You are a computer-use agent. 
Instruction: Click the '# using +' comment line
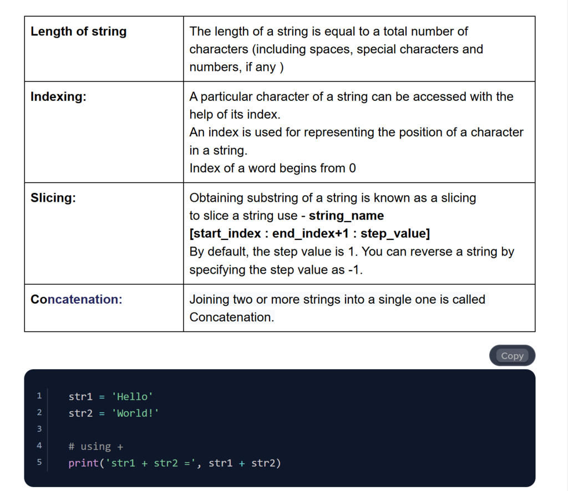coord(96,446)
